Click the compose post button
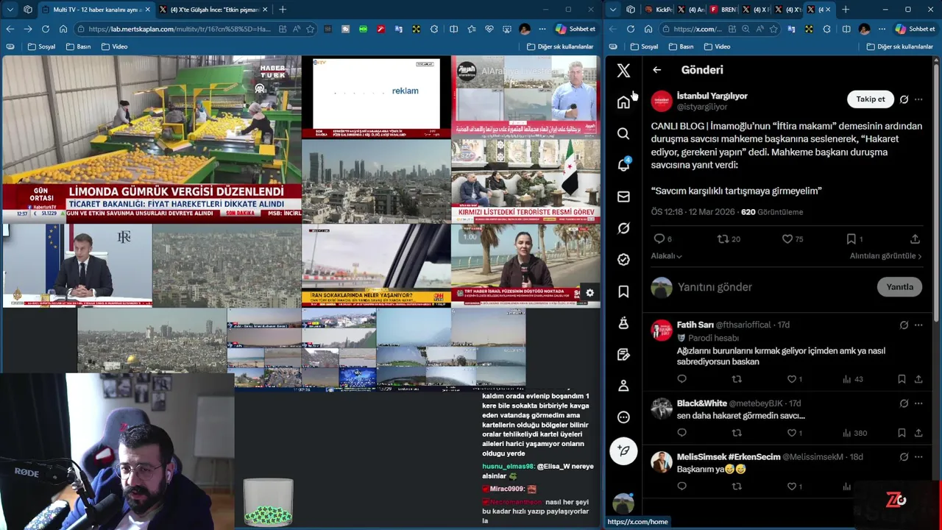The width and height of the screenshot is (942, 530). pos(623,451)
